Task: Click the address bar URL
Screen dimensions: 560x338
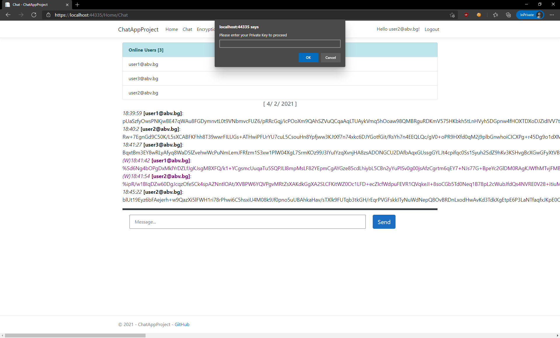Action: (91, 15)
